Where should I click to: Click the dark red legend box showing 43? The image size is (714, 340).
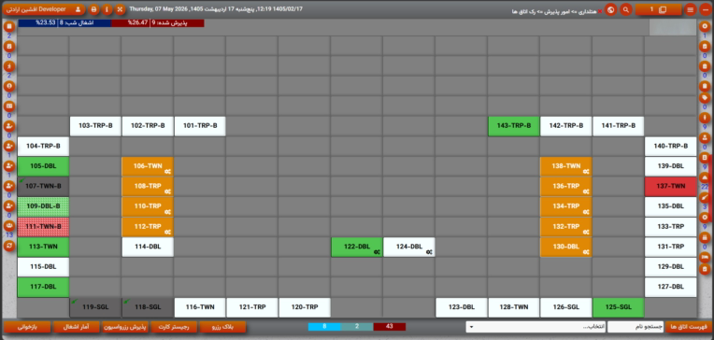click(x=390, y=326)
